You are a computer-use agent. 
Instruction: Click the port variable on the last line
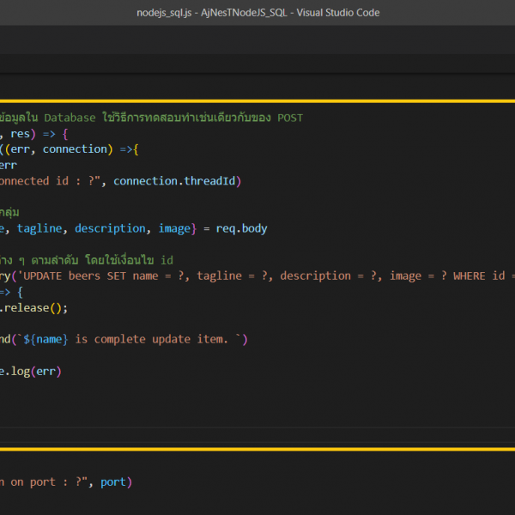(x=112, y=482)
